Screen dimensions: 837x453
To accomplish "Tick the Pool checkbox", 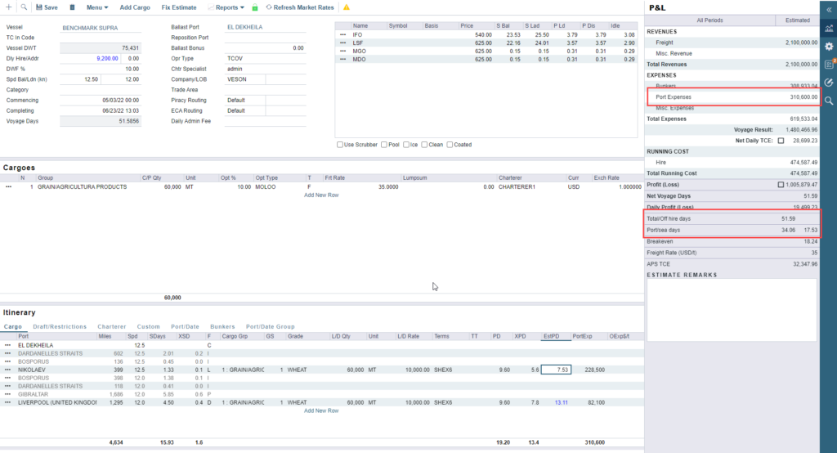I will [x=384, y=145].
